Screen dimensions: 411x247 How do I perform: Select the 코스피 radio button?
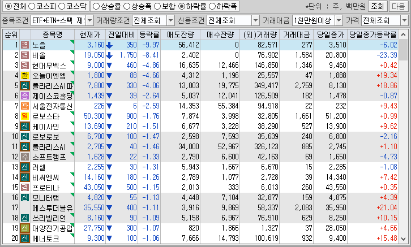point(32,6)
